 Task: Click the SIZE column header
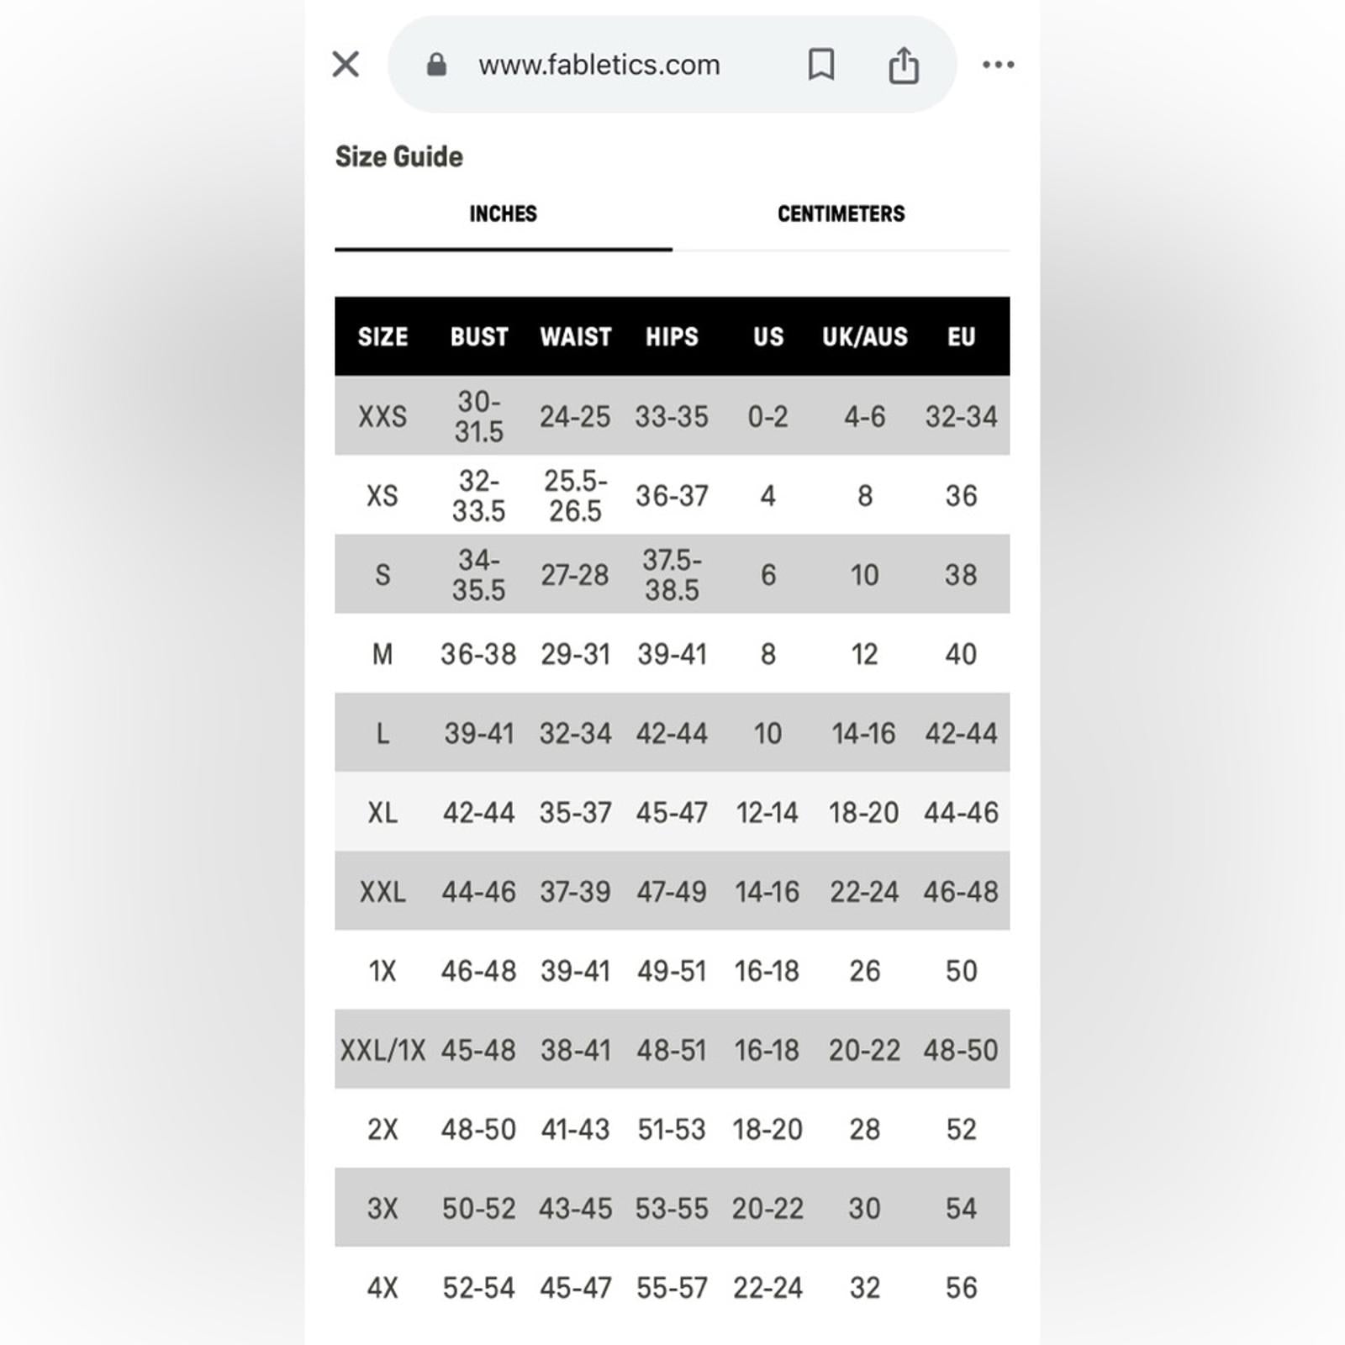pyautogui.click(x=382, y=336)
